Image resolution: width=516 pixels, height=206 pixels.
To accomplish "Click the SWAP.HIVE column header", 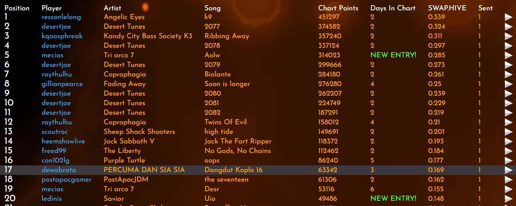I will click(447, 8).
